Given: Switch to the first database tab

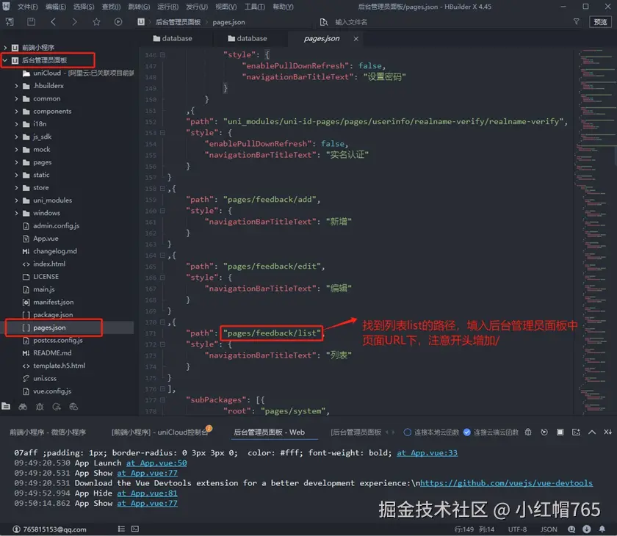Looking at the screenshot, I should click(x=173, y=38).
